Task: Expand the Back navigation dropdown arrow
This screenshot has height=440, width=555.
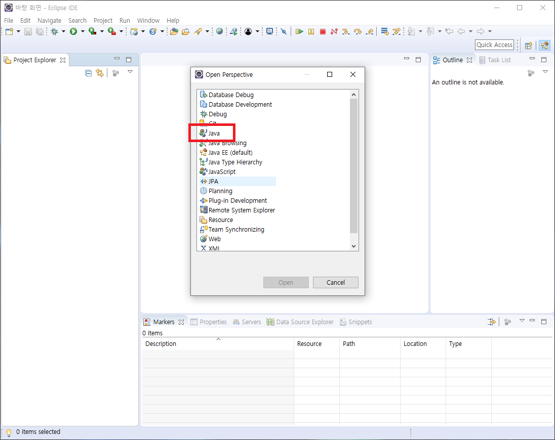Action: point(471,31)
